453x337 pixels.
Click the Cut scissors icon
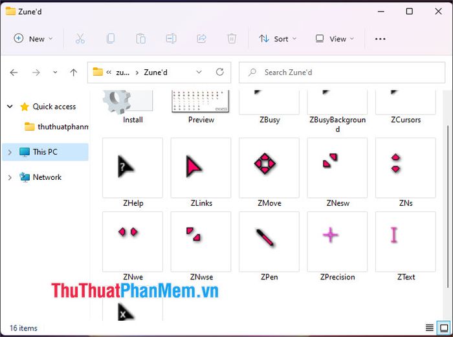point(80,38)
